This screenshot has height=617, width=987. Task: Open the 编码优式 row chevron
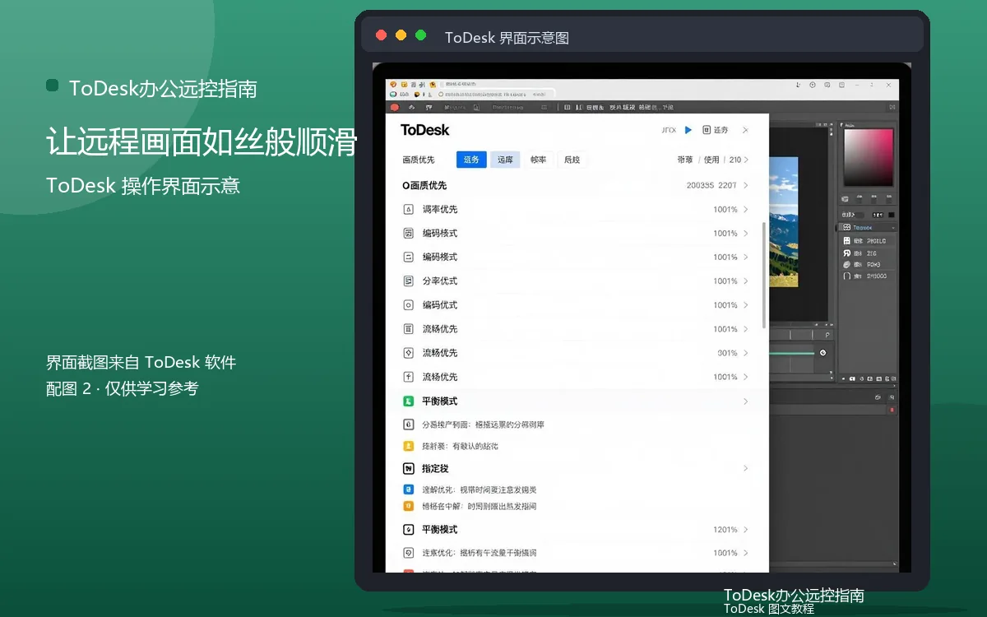(x=746, y=305)
